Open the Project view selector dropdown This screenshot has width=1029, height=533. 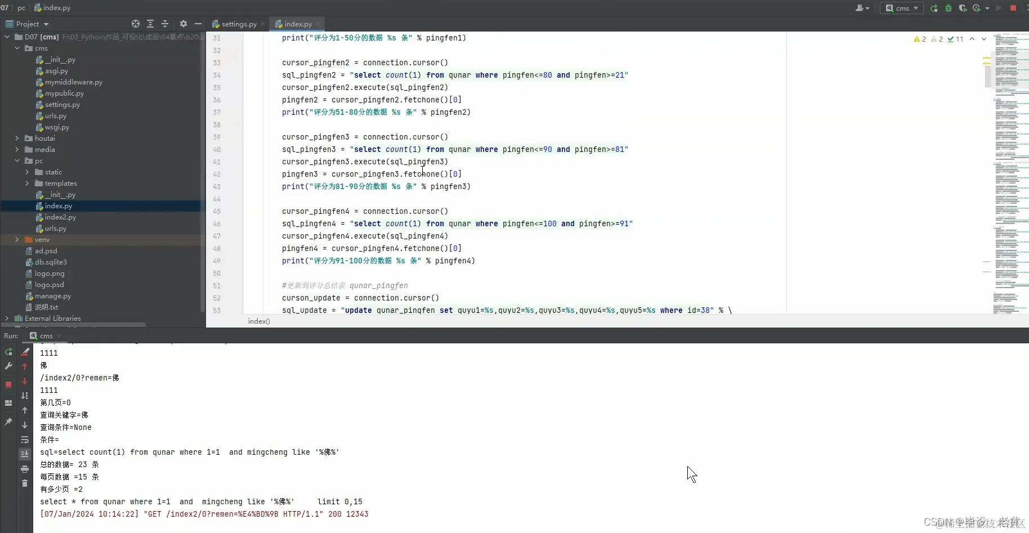(27, 24)
